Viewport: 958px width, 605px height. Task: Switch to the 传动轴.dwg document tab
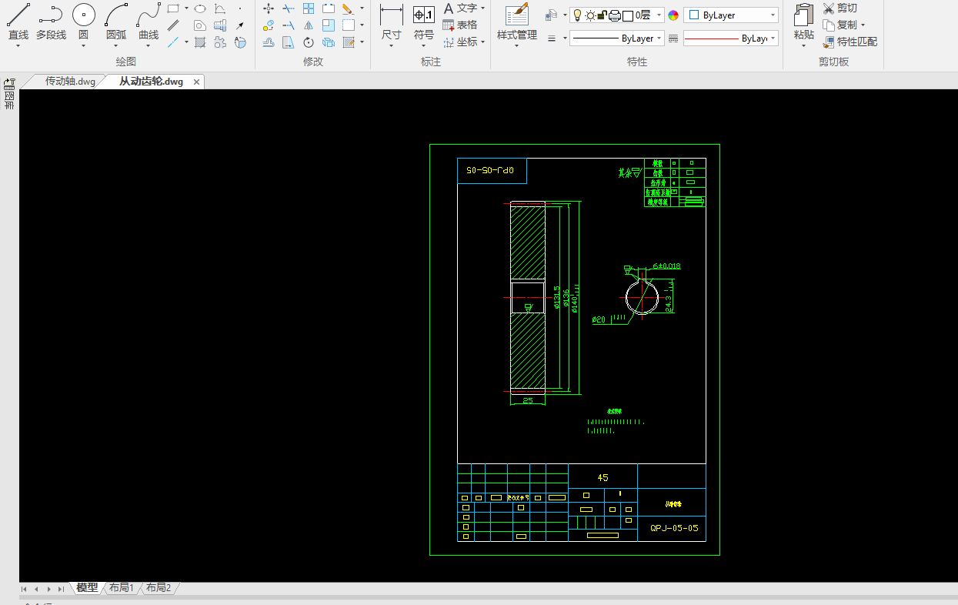click(x=69, y=82)
